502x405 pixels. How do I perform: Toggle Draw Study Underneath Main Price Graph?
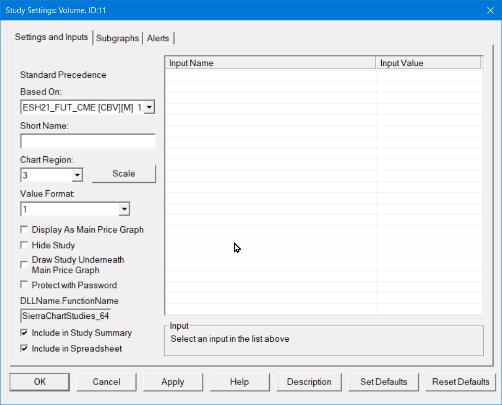[24, 265]
